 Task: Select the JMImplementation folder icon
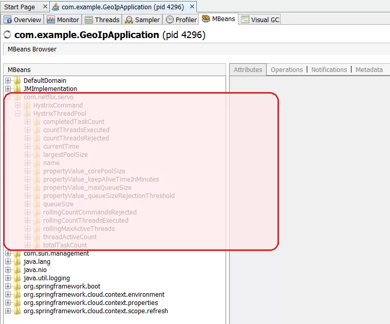coord(17,88)
